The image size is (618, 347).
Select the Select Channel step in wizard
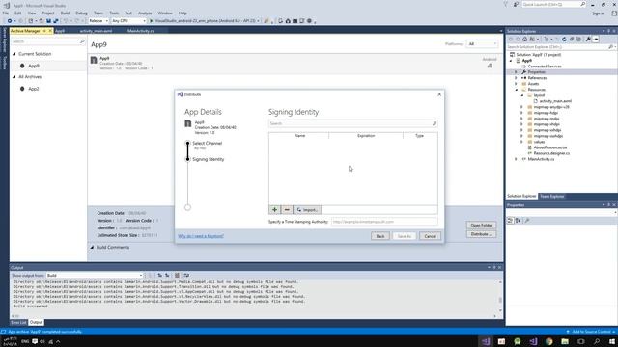click(x=207, y=144)
